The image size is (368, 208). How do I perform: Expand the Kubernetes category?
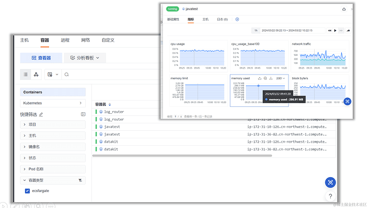(x=53, y=103)
